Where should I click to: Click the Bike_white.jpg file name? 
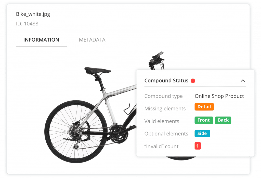pos(33,14)
